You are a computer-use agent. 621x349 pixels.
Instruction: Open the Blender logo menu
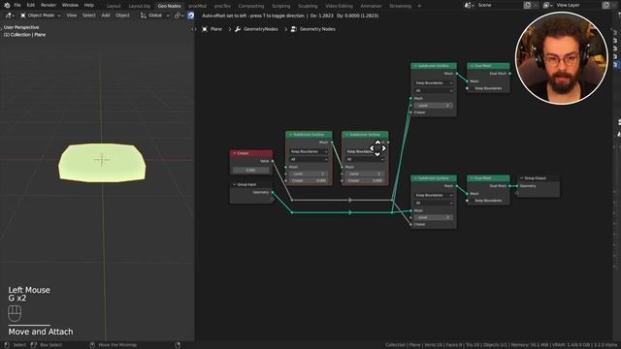(x=7, y=5)
